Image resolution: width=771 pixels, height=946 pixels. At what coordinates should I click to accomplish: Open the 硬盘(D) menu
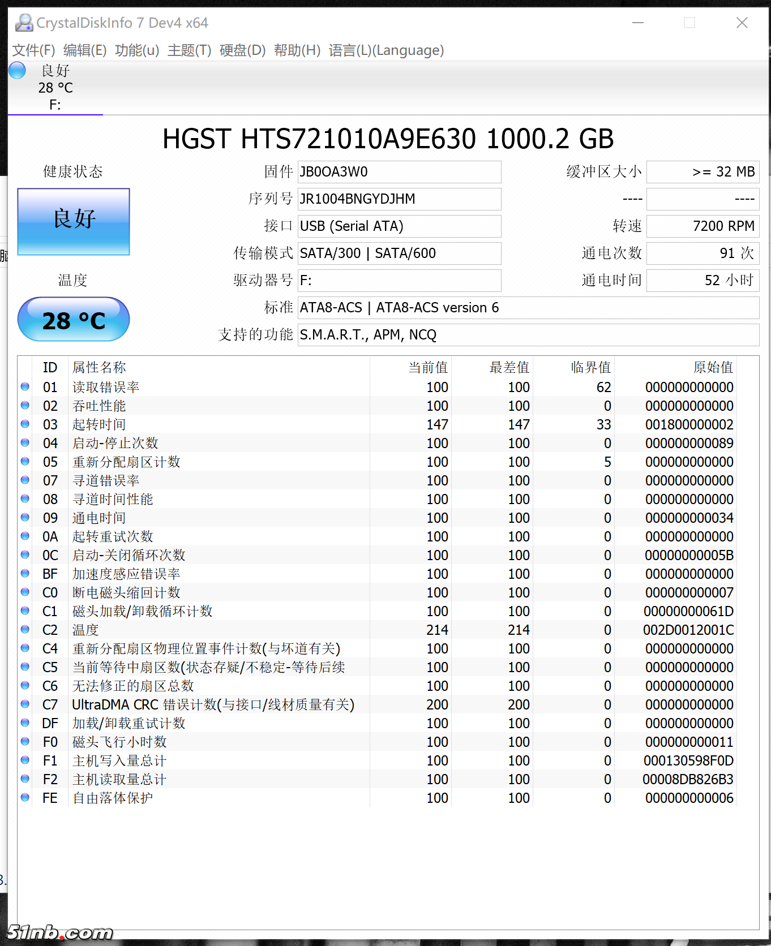(x=242, y=50)
